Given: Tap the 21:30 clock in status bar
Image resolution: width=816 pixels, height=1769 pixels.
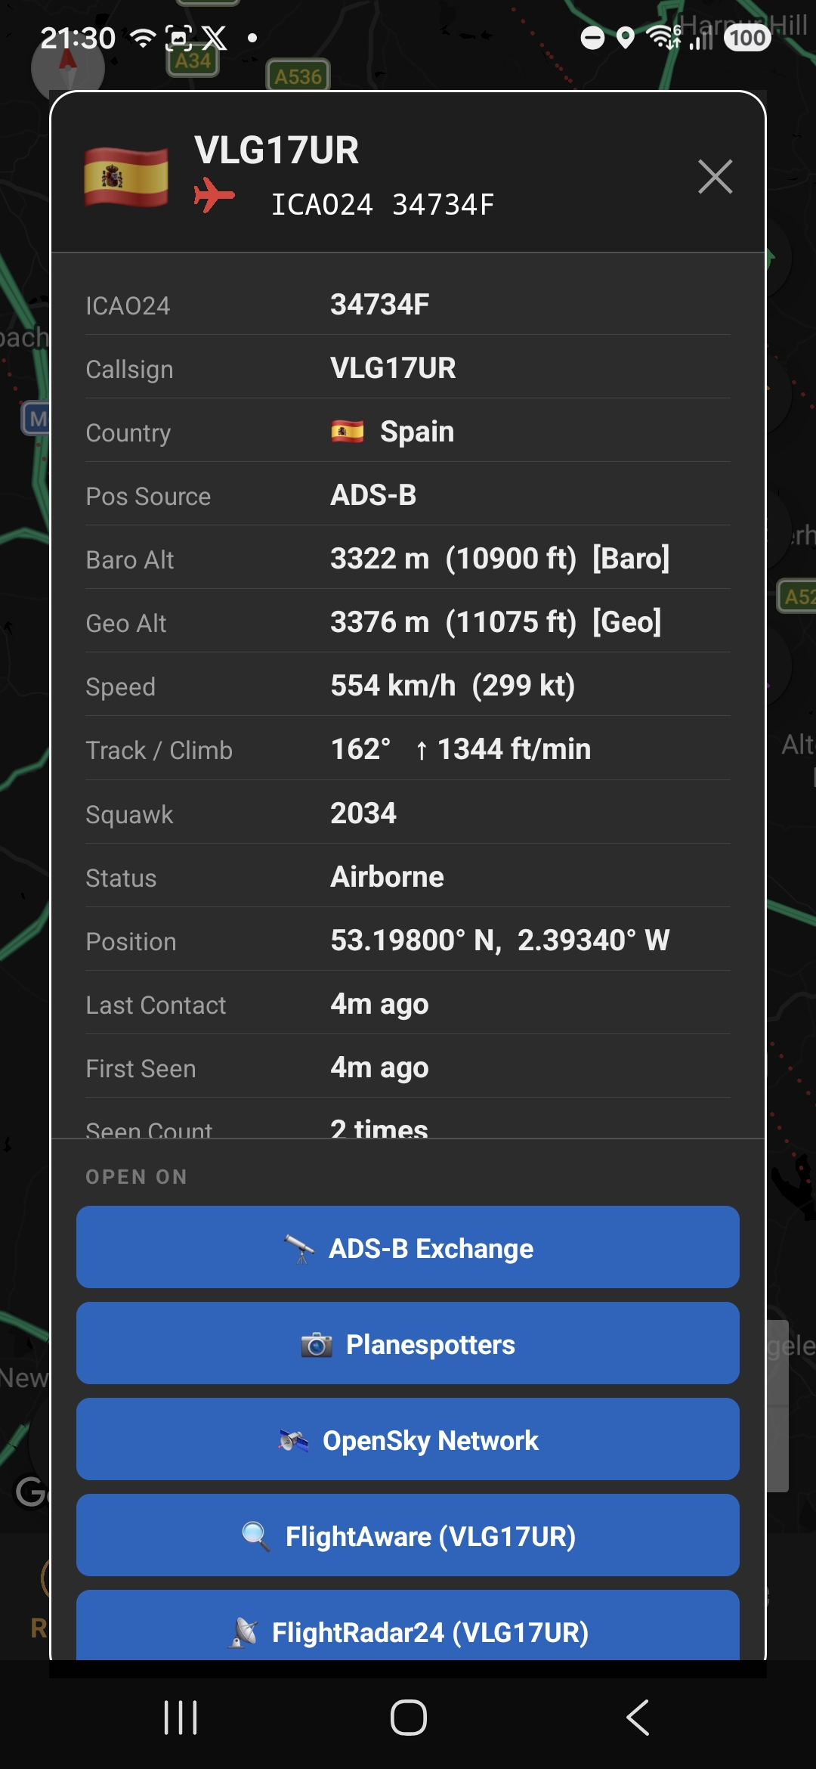Looking at the screenshot, I should click(78, 37).
